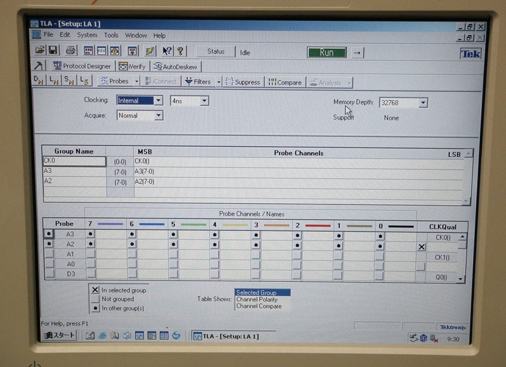
Task: Click the probe table scroll down arrow
Action: (x=460, y=279)
